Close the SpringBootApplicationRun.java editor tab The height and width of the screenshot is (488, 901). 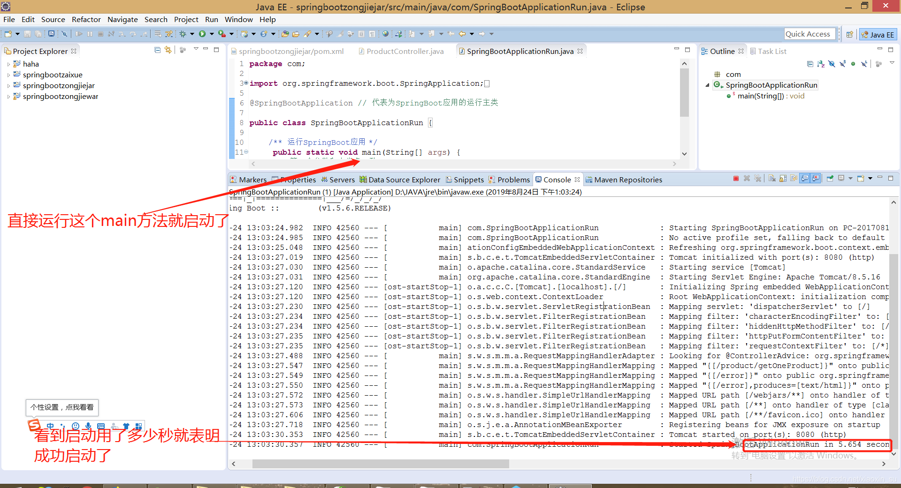[x=580, y=51]
